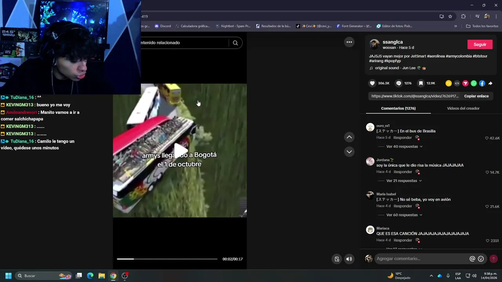Open the 'Todos los favoritos' folder
Image resolution: width=502 pixels, height=282 pixels.
(x=482, y=26)
